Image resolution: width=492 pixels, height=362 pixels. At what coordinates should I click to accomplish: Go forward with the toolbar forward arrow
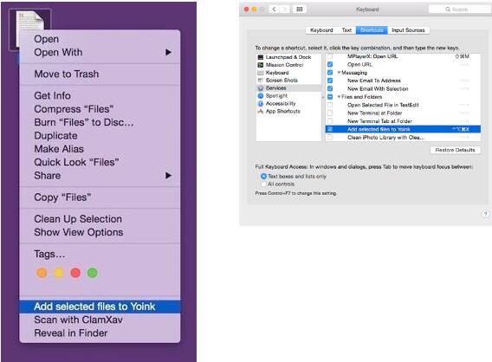(285, 10)
